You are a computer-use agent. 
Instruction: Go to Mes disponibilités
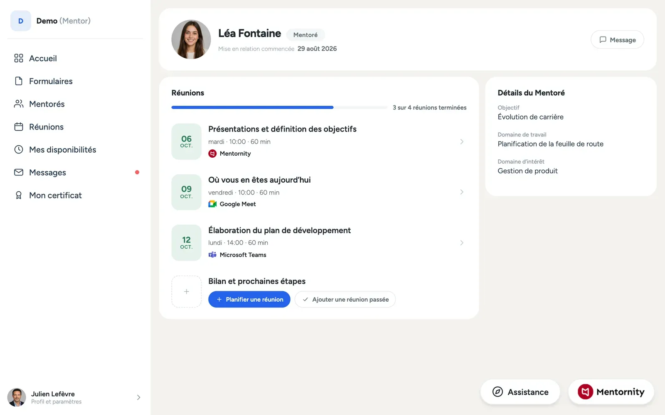[75, 149]
